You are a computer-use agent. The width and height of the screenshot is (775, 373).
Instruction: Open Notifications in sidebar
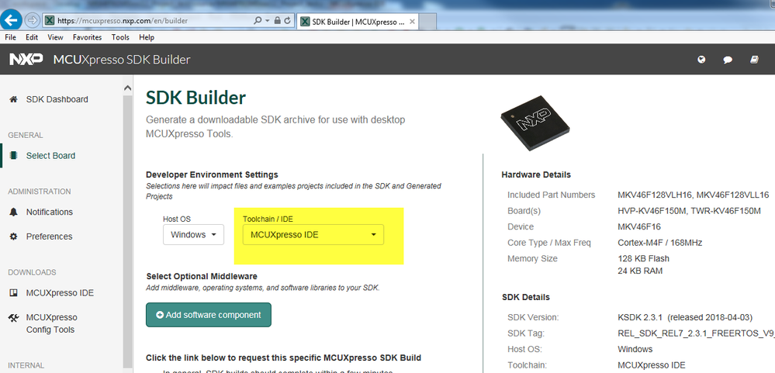(50, 212)
